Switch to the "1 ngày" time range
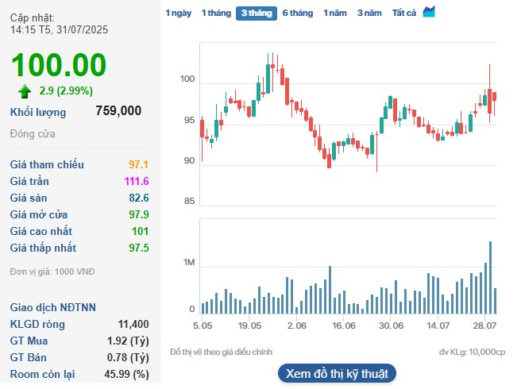This screenshot has width=521, height=389. [x=178, y=13]
